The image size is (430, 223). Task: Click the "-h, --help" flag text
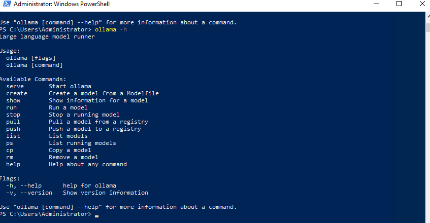point(24,185)
